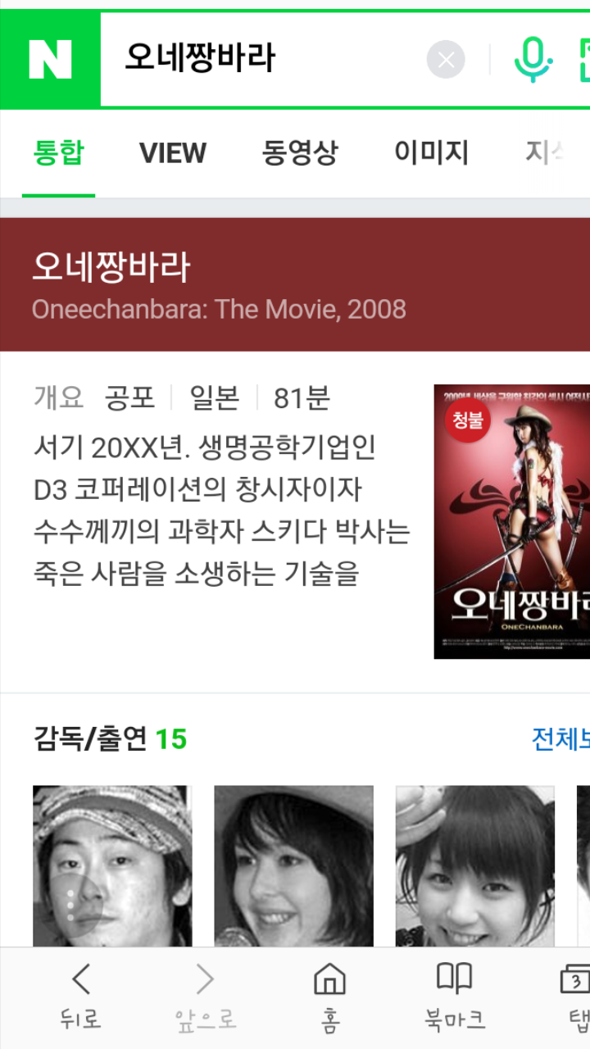
Task: Switch to the VIEW tab
Action: click(x=173, y=153)
